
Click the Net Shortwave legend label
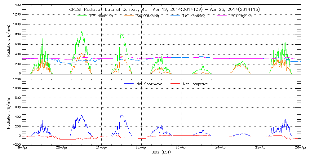(x=149, y=84)
